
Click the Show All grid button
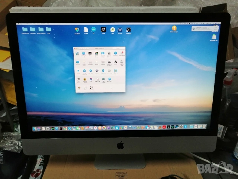(x=87, y=48)
